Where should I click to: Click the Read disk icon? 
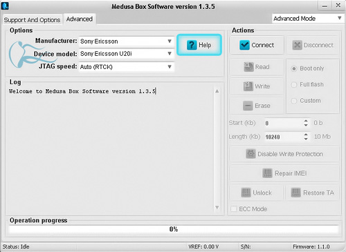pos(248,67)
